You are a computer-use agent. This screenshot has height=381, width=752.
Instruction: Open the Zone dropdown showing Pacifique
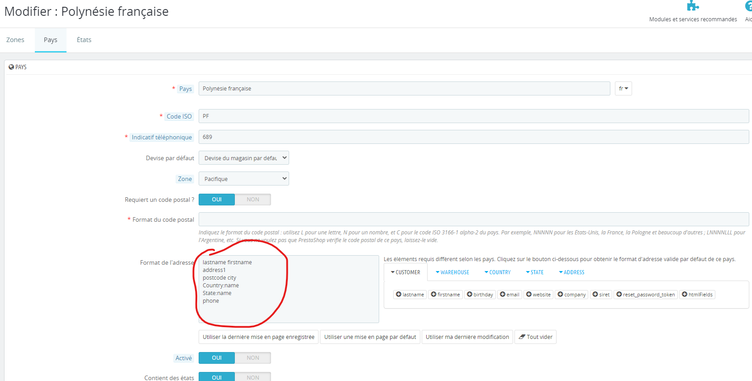(244, 179)
